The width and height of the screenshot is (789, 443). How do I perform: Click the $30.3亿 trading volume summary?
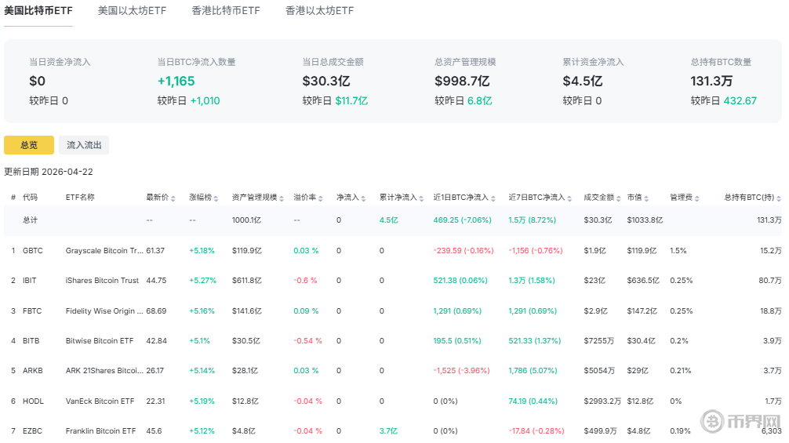(326, 81)
